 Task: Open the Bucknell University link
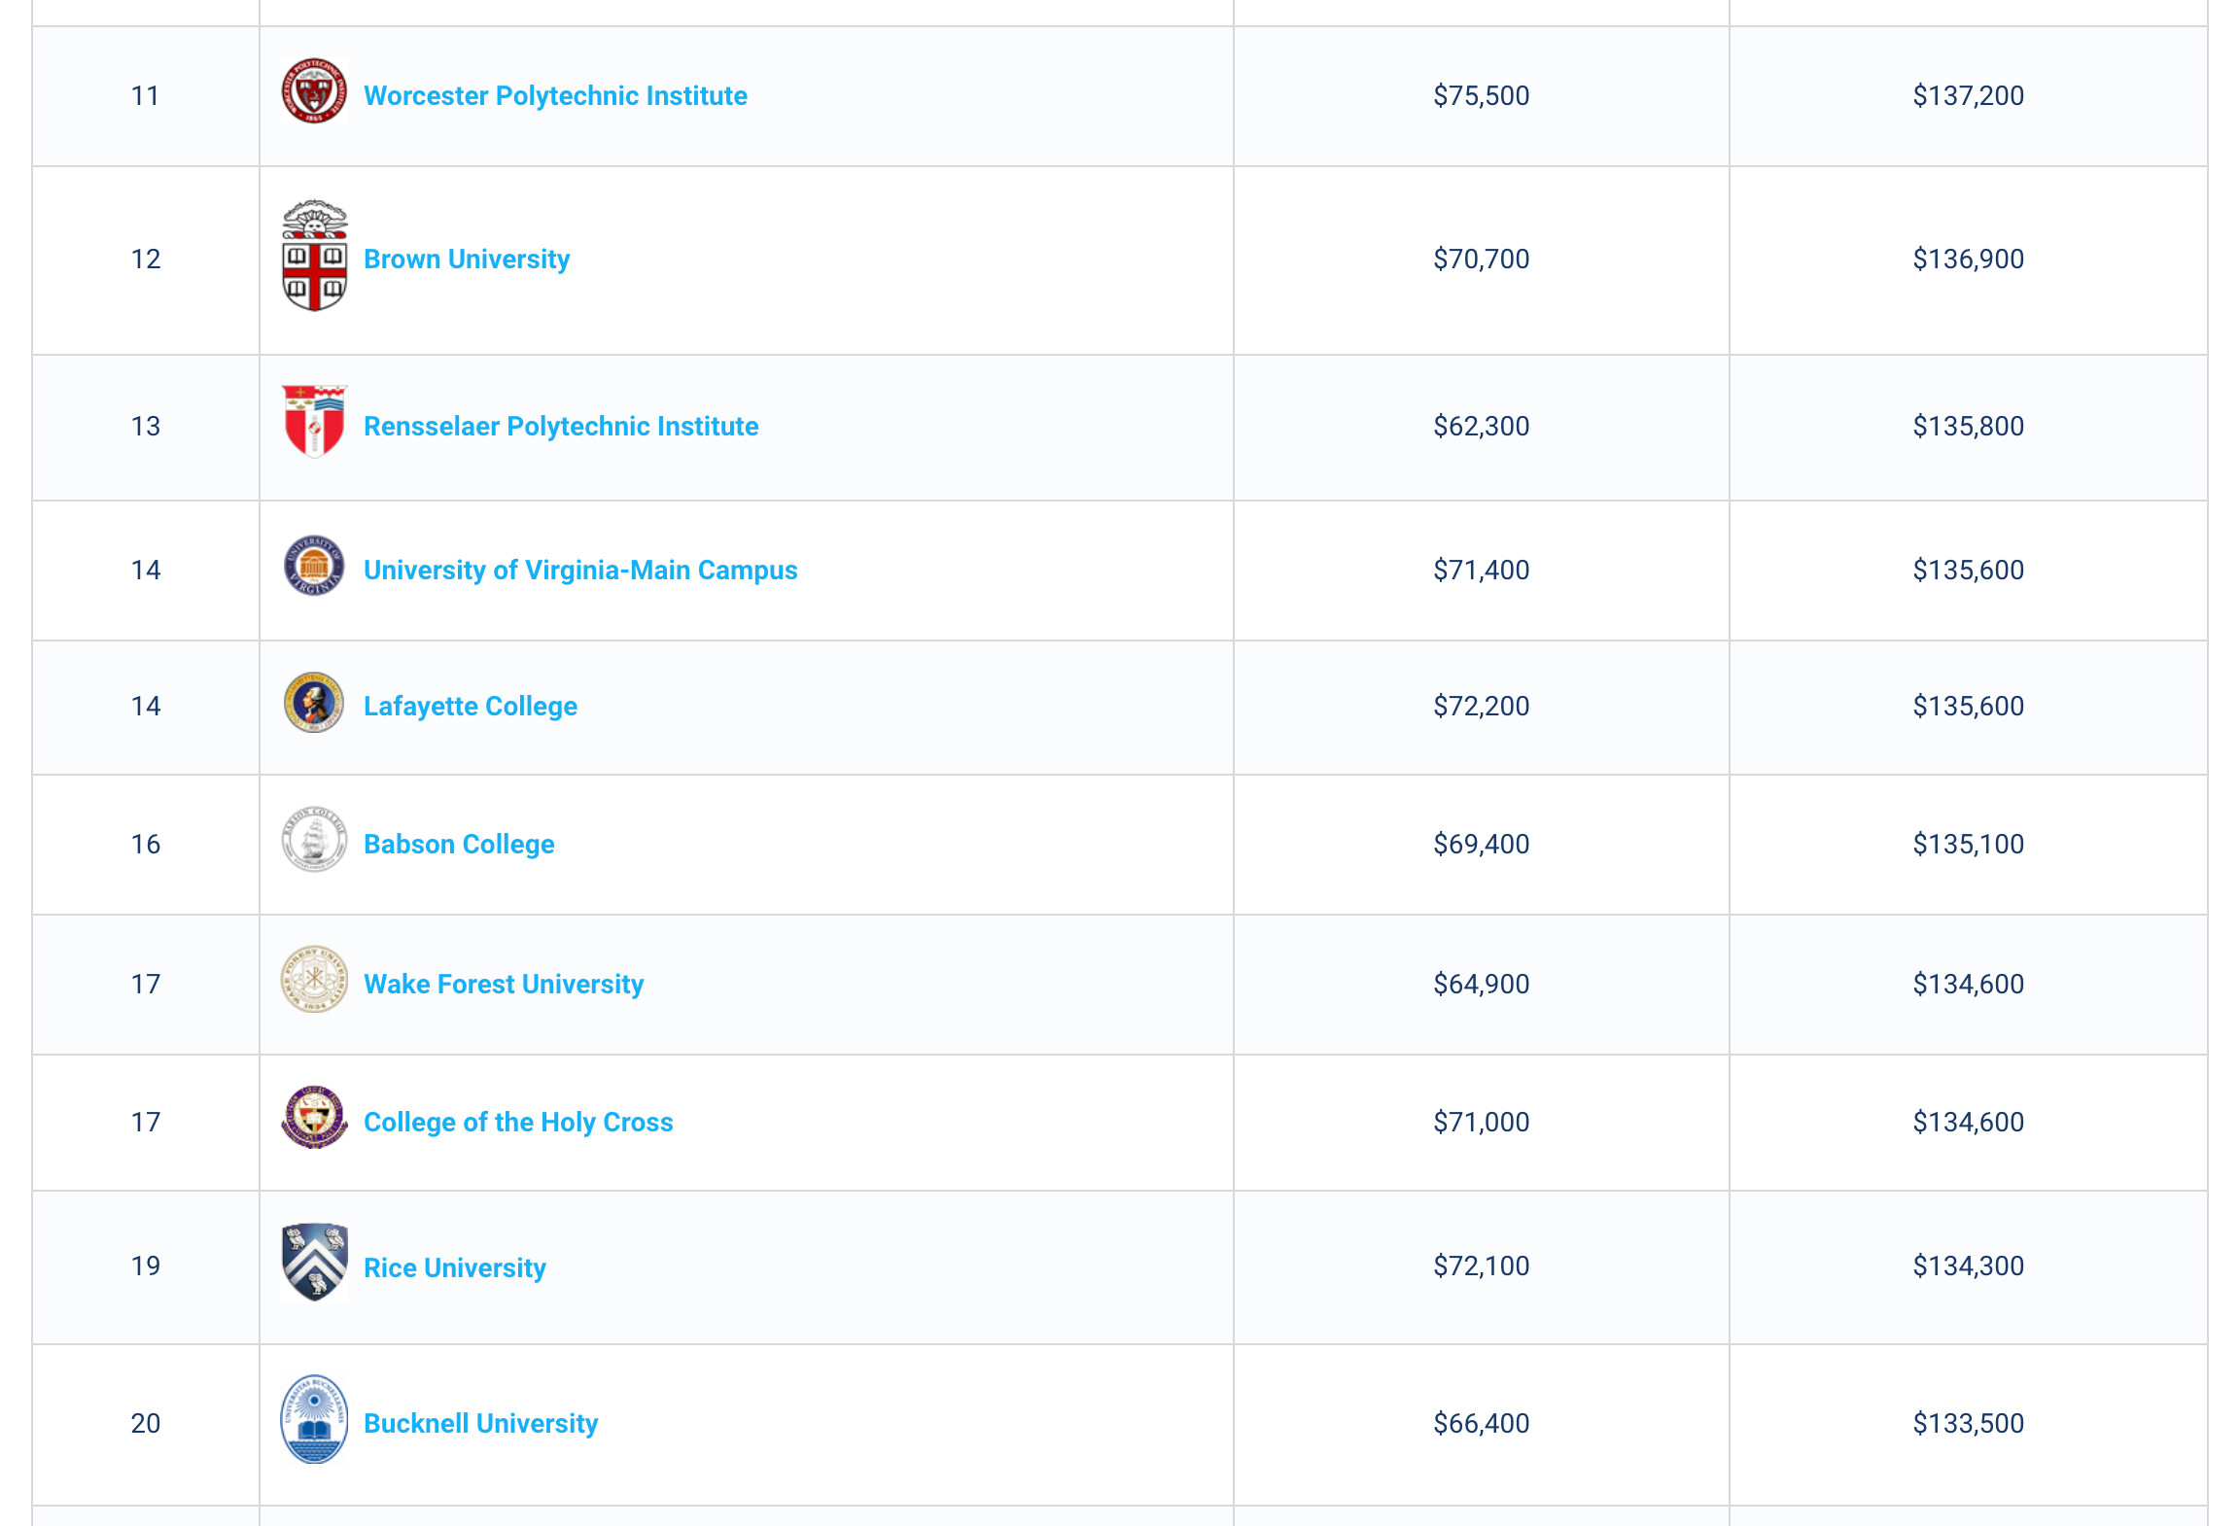click(481, 1423)
